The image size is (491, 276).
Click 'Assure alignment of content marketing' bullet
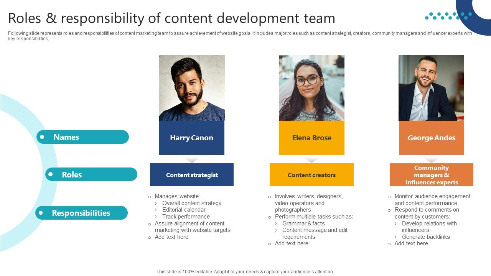(193, 227)
